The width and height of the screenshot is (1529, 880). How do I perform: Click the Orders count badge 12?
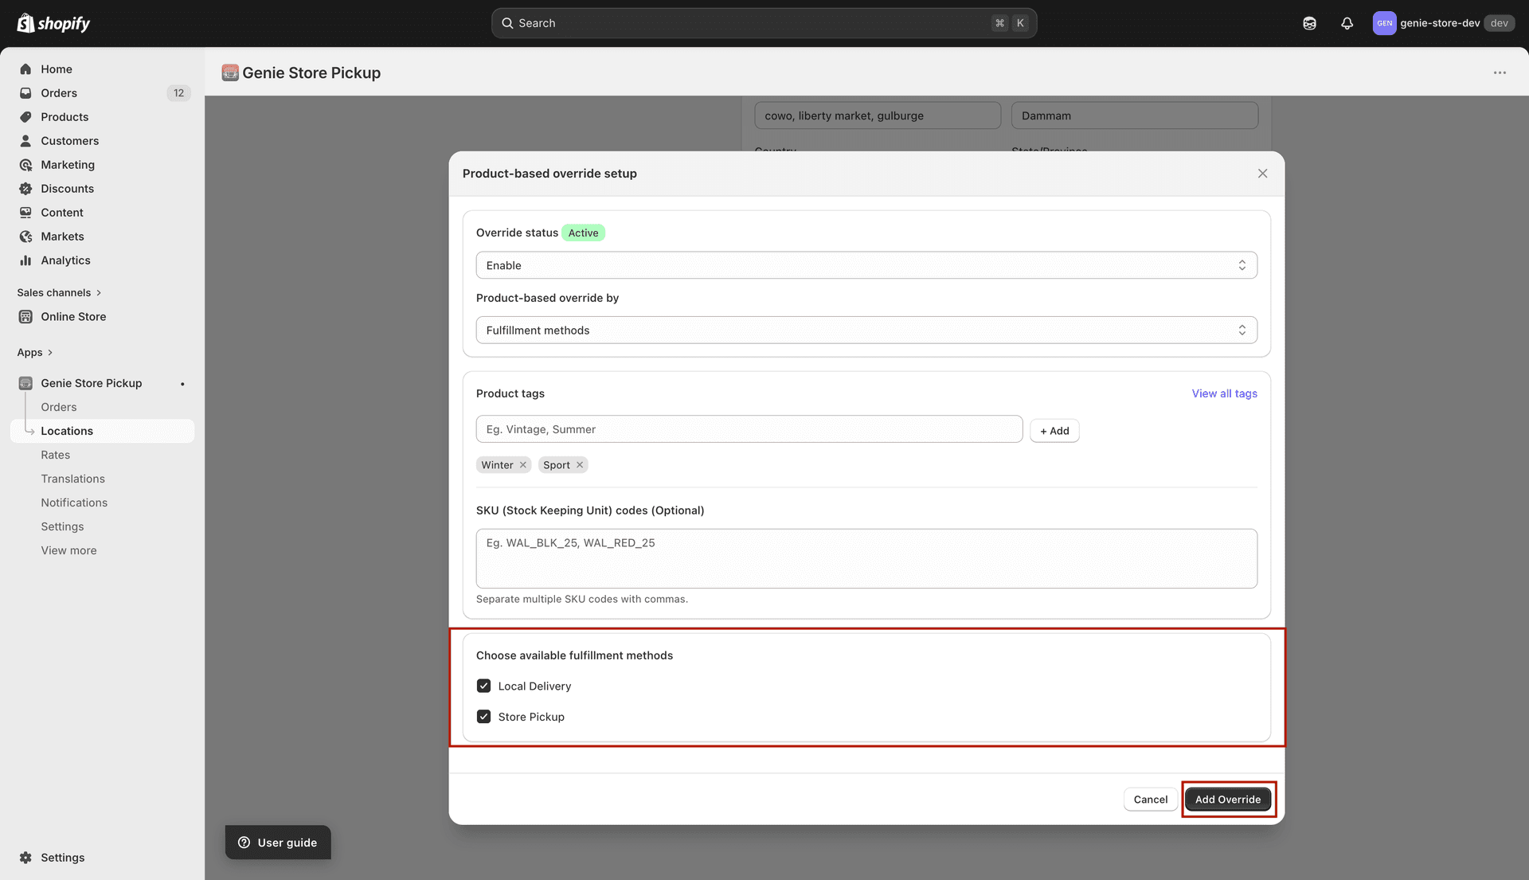178,93
